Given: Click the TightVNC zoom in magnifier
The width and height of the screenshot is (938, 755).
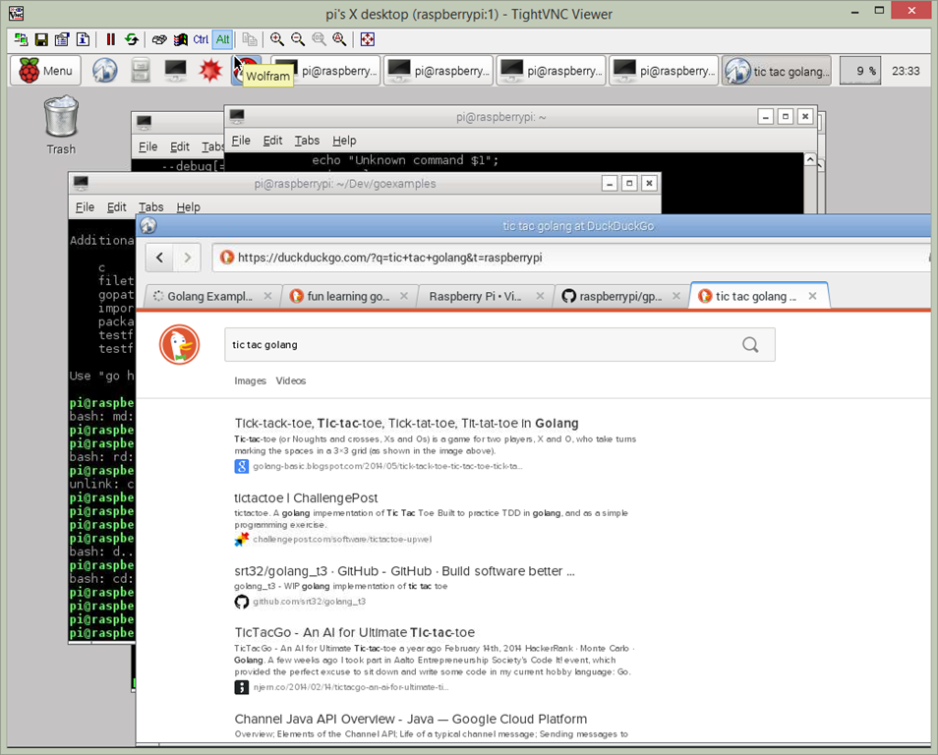Looking at the screenshot, I should (277, 39).
